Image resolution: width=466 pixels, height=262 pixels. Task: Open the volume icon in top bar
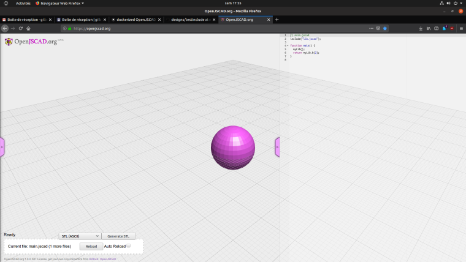click(448, 3)
